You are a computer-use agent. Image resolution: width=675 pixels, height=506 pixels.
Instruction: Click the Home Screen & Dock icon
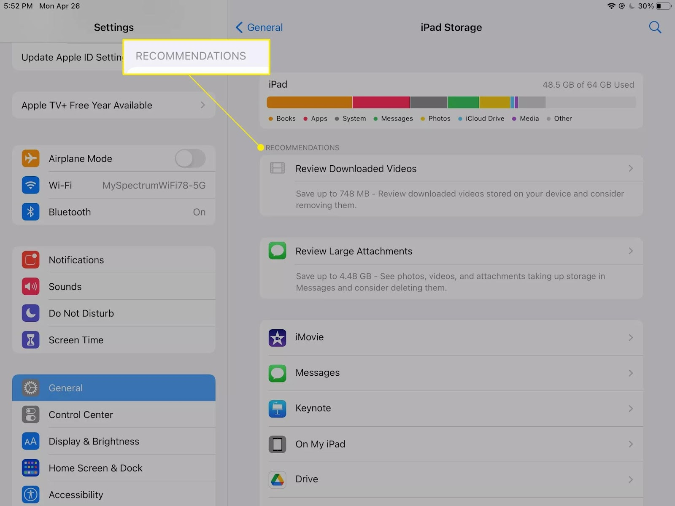[x=30, y=468]
